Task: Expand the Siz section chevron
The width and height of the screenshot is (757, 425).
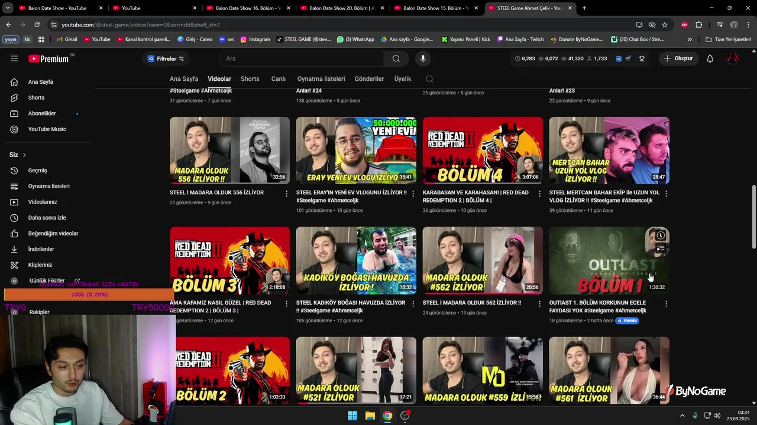Action: pyautogui.click(x=24, y=155)
